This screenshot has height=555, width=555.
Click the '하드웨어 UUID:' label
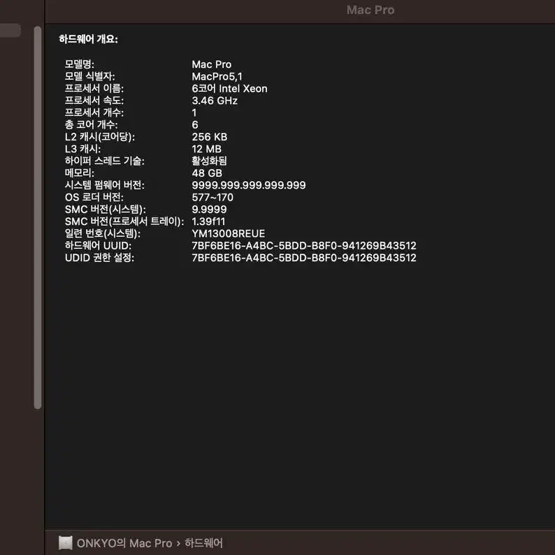tap(98, 245)
